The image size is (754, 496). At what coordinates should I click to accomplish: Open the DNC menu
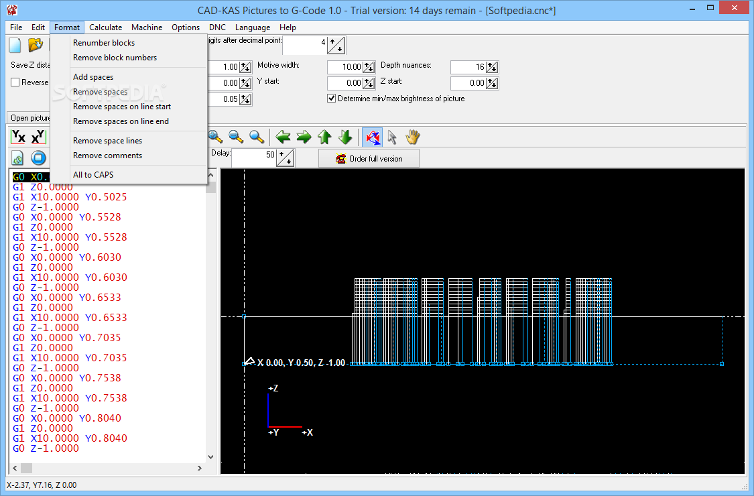click(x=217, y=27)
